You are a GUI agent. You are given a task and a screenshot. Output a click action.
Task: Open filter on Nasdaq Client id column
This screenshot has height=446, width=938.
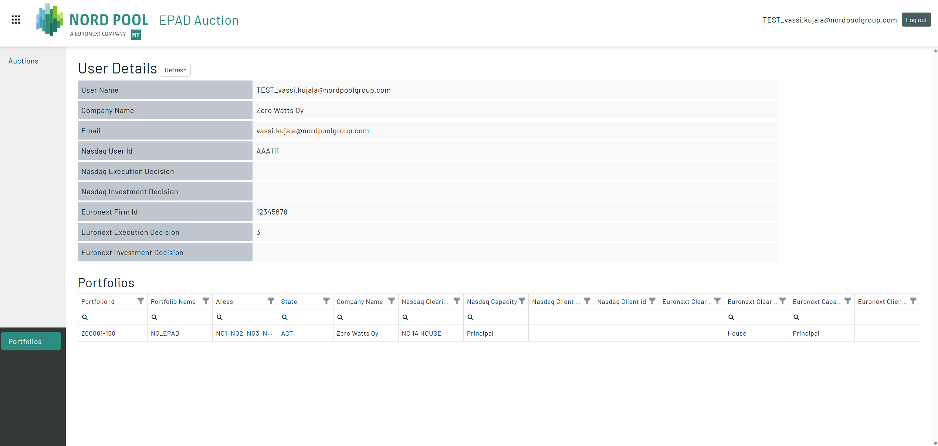[652, 301]
